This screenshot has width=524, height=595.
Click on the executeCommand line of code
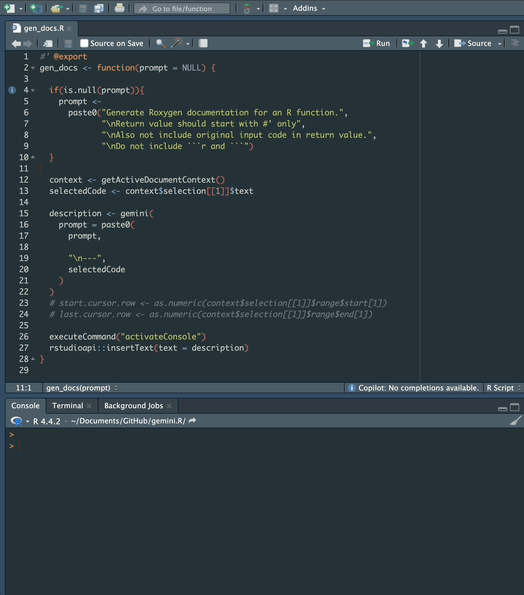pyautogui.click(x=127, y=337)
